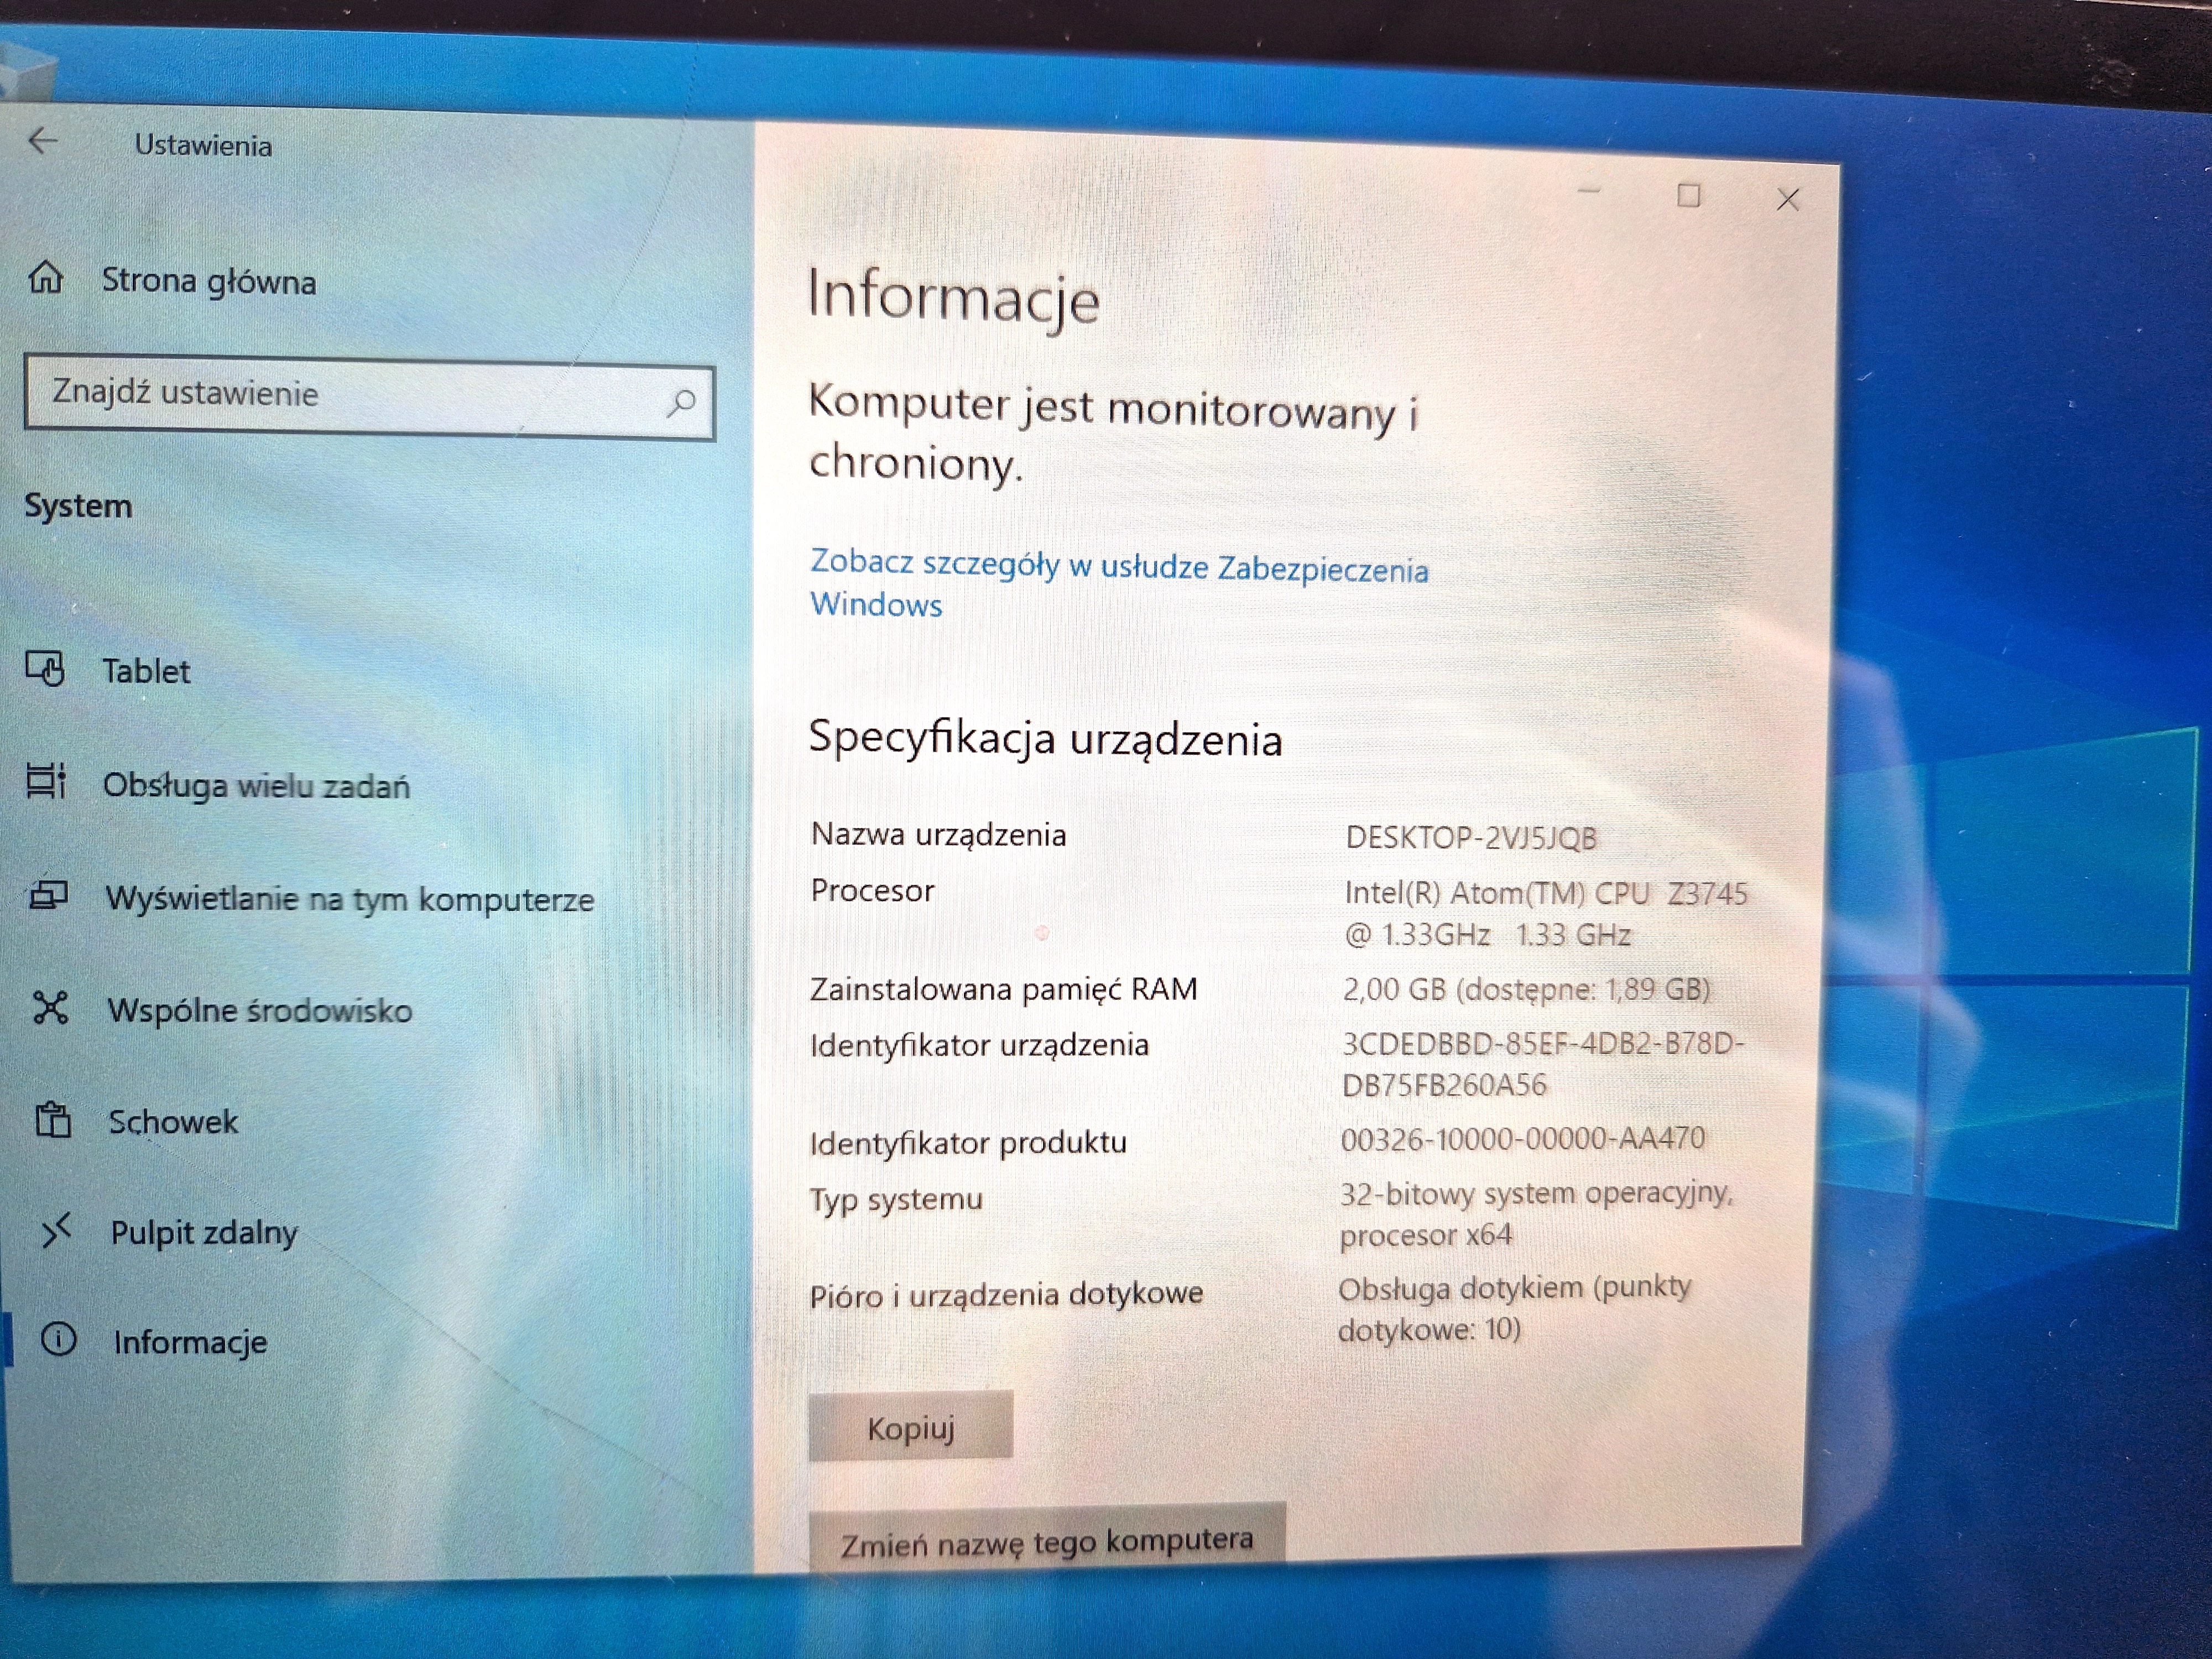The image size is (2212, 1659).
Task: Open the Schowek settings page
Action: point(173,1122)
